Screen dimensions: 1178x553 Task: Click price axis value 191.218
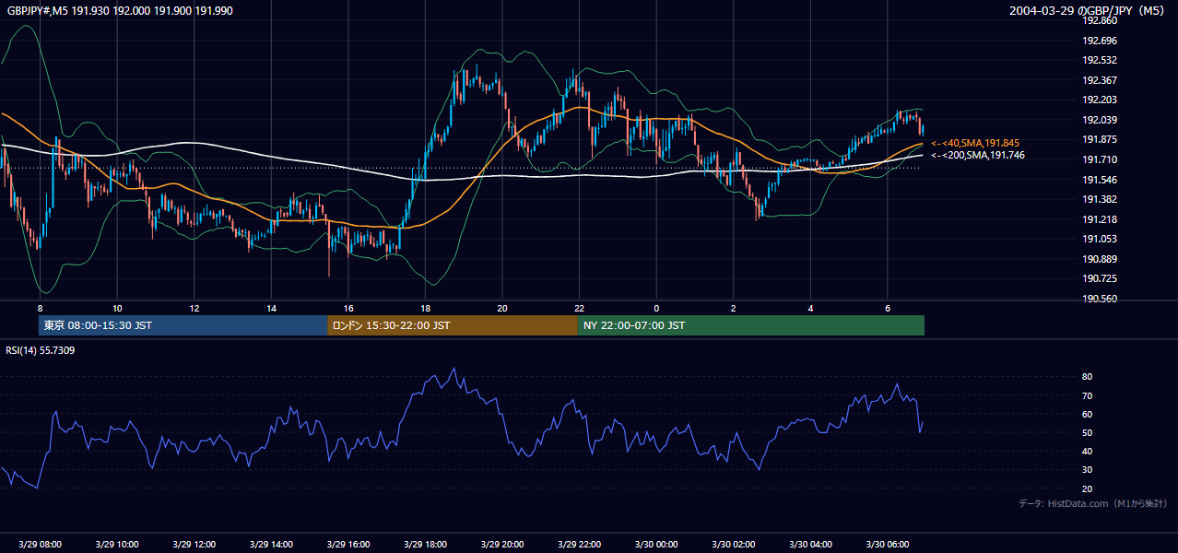1101,219
